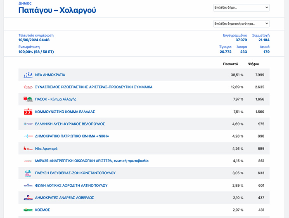Click the ΣΥΡΙΖΑ party logo icon
Screen dimensions: 289x218
click(x=28, y=87)
